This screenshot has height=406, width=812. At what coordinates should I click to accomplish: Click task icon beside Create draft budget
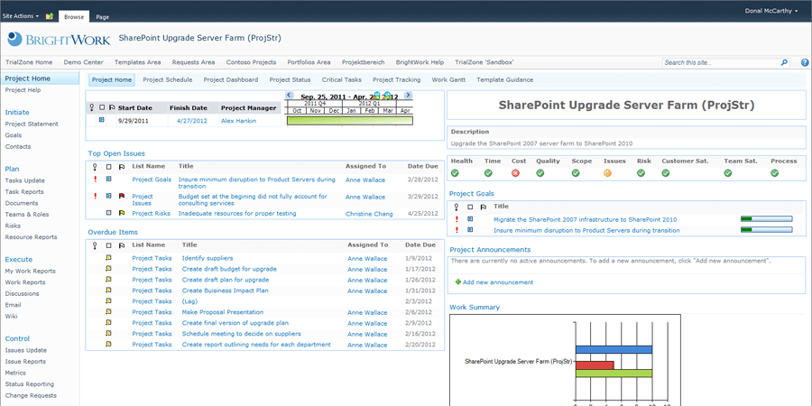(109, 269)
